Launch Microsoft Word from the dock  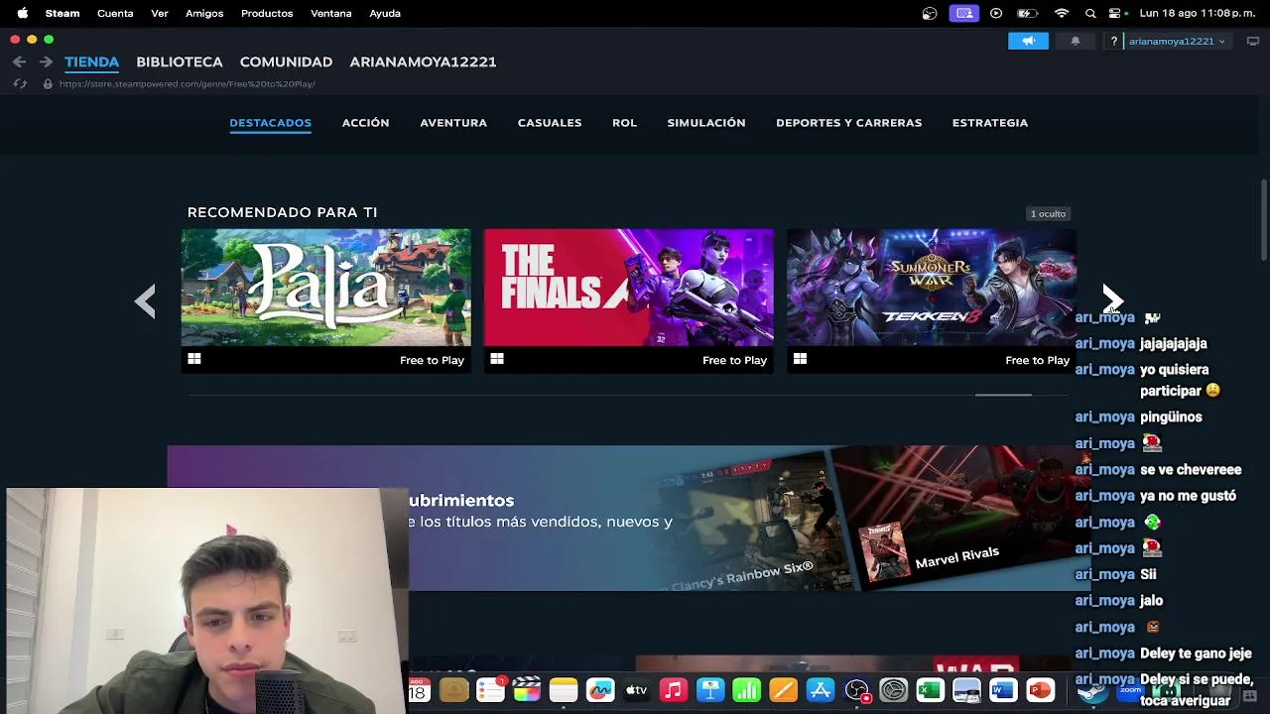tap(1003, 690)
